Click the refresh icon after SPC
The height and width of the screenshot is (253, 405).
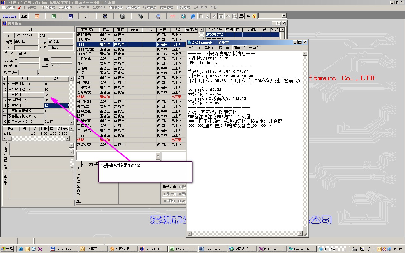[x=183, y=16]
